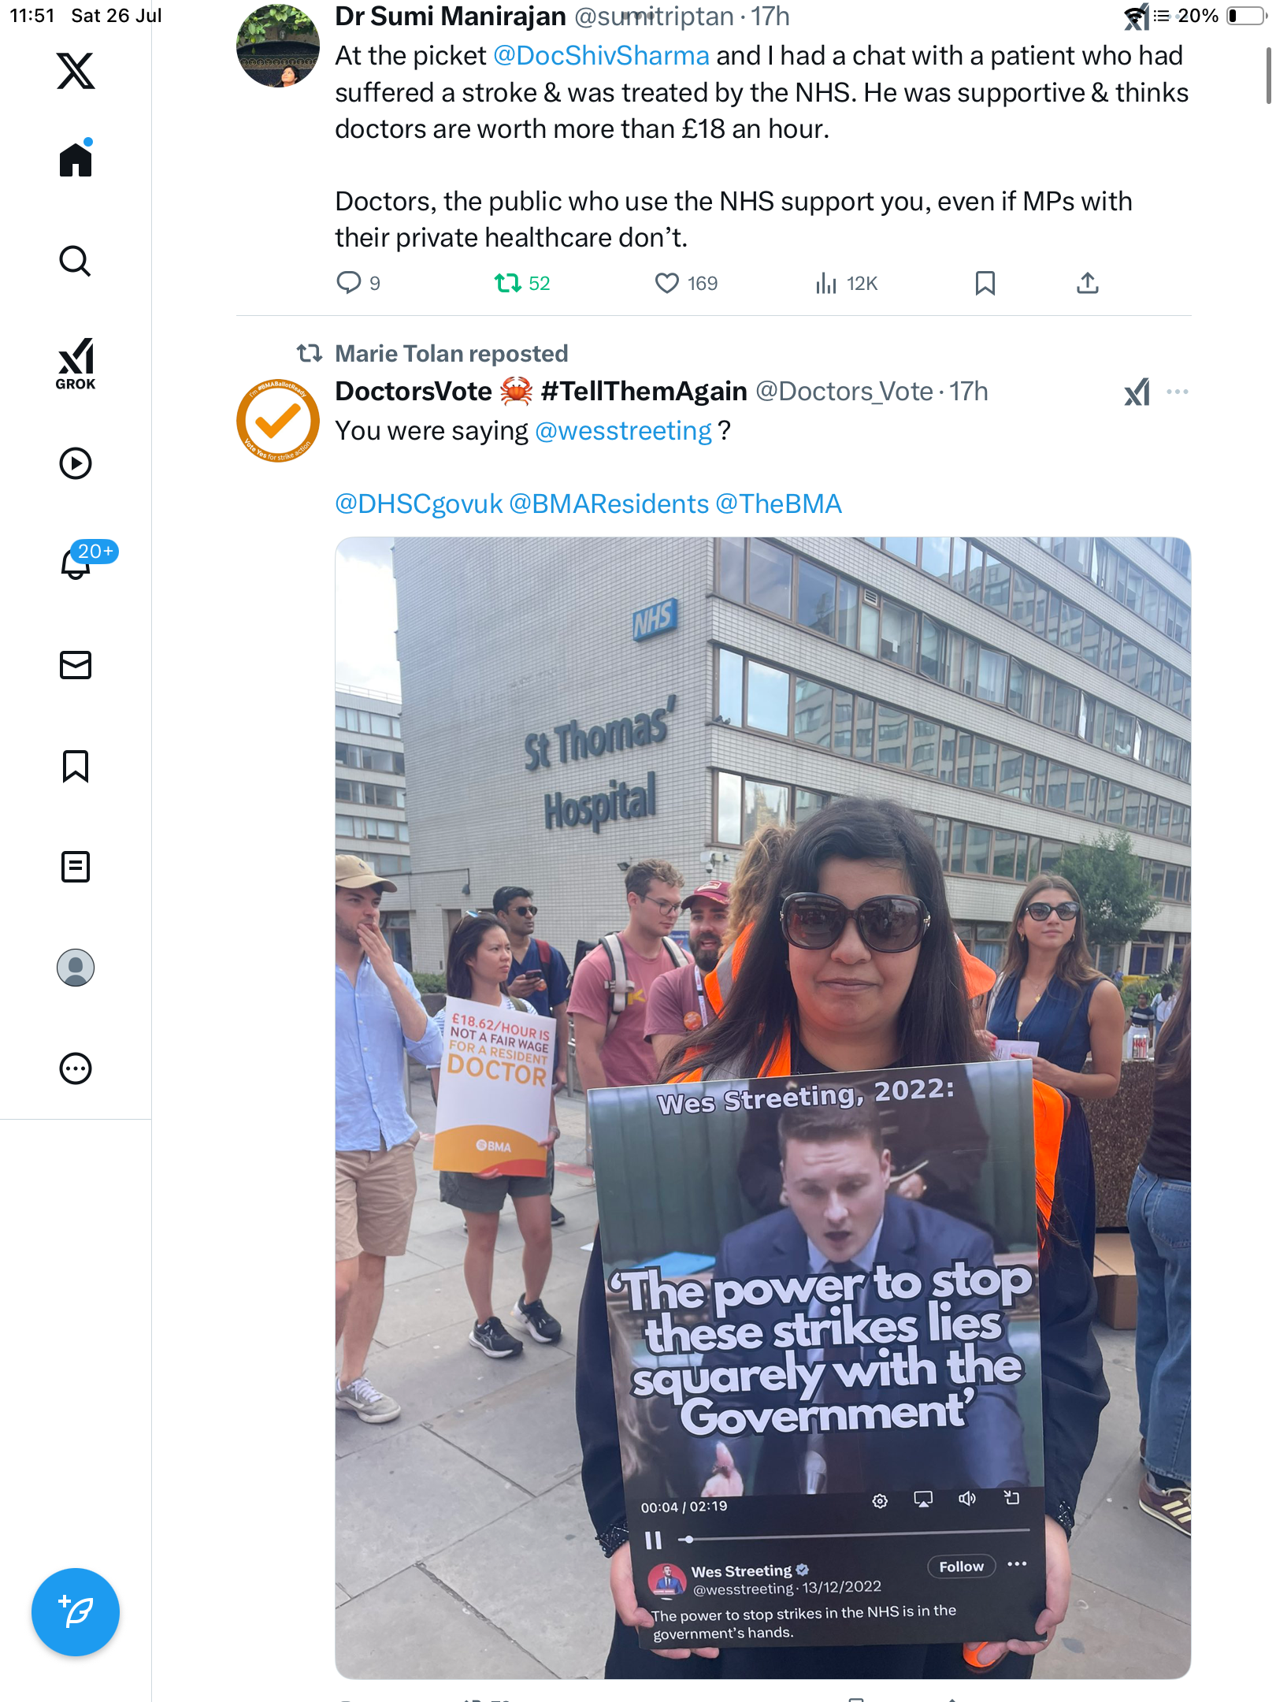Open the @wesstreeting mention link
Screen dimensions: 1276x1702
[x=623, y=431]
